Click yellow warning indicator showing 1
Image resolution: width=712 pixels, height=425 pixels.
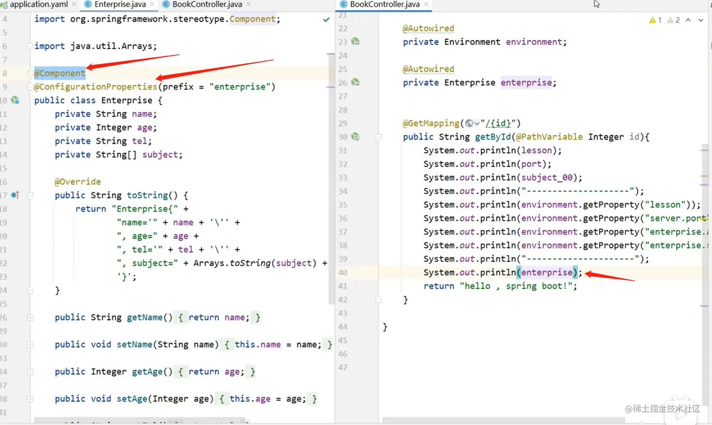coord(655,20)
